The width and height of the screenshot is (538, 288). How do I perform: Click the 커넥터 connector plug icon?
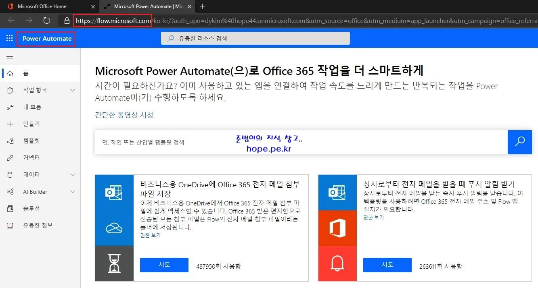click(x=10, y=158)
